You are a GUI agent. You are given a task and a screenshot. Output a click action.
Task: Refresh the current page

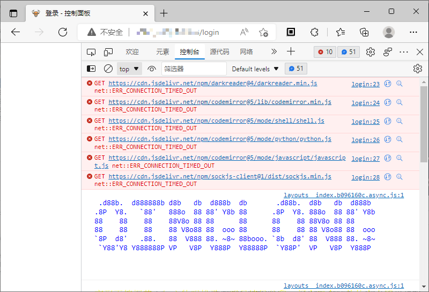[x=63, y=32]
